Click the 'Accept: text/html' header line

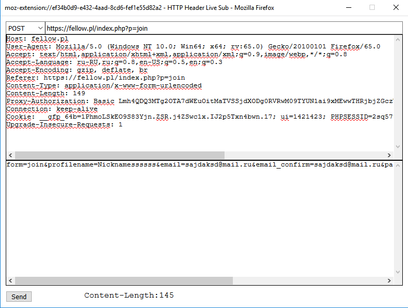coord(177,55)
